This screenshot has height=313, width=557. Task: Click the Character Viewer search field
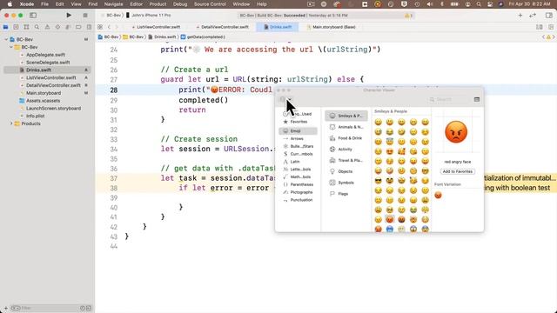pyautogui.click(x=448, y=99)
